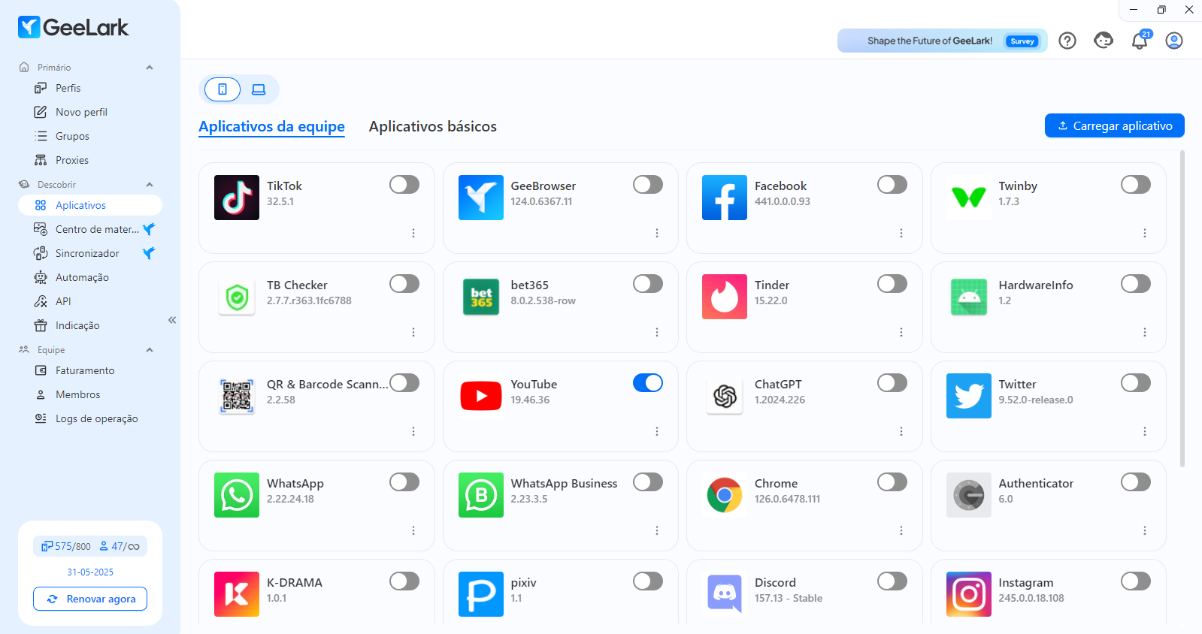Click the Chrome app icon
The image size is (1202, 634).
point(725,495)
